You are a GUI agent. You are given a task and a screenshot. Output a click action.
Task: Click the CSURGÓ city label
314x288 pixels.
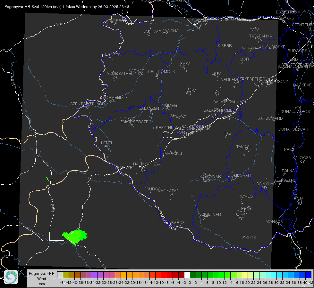pos(152,189)
